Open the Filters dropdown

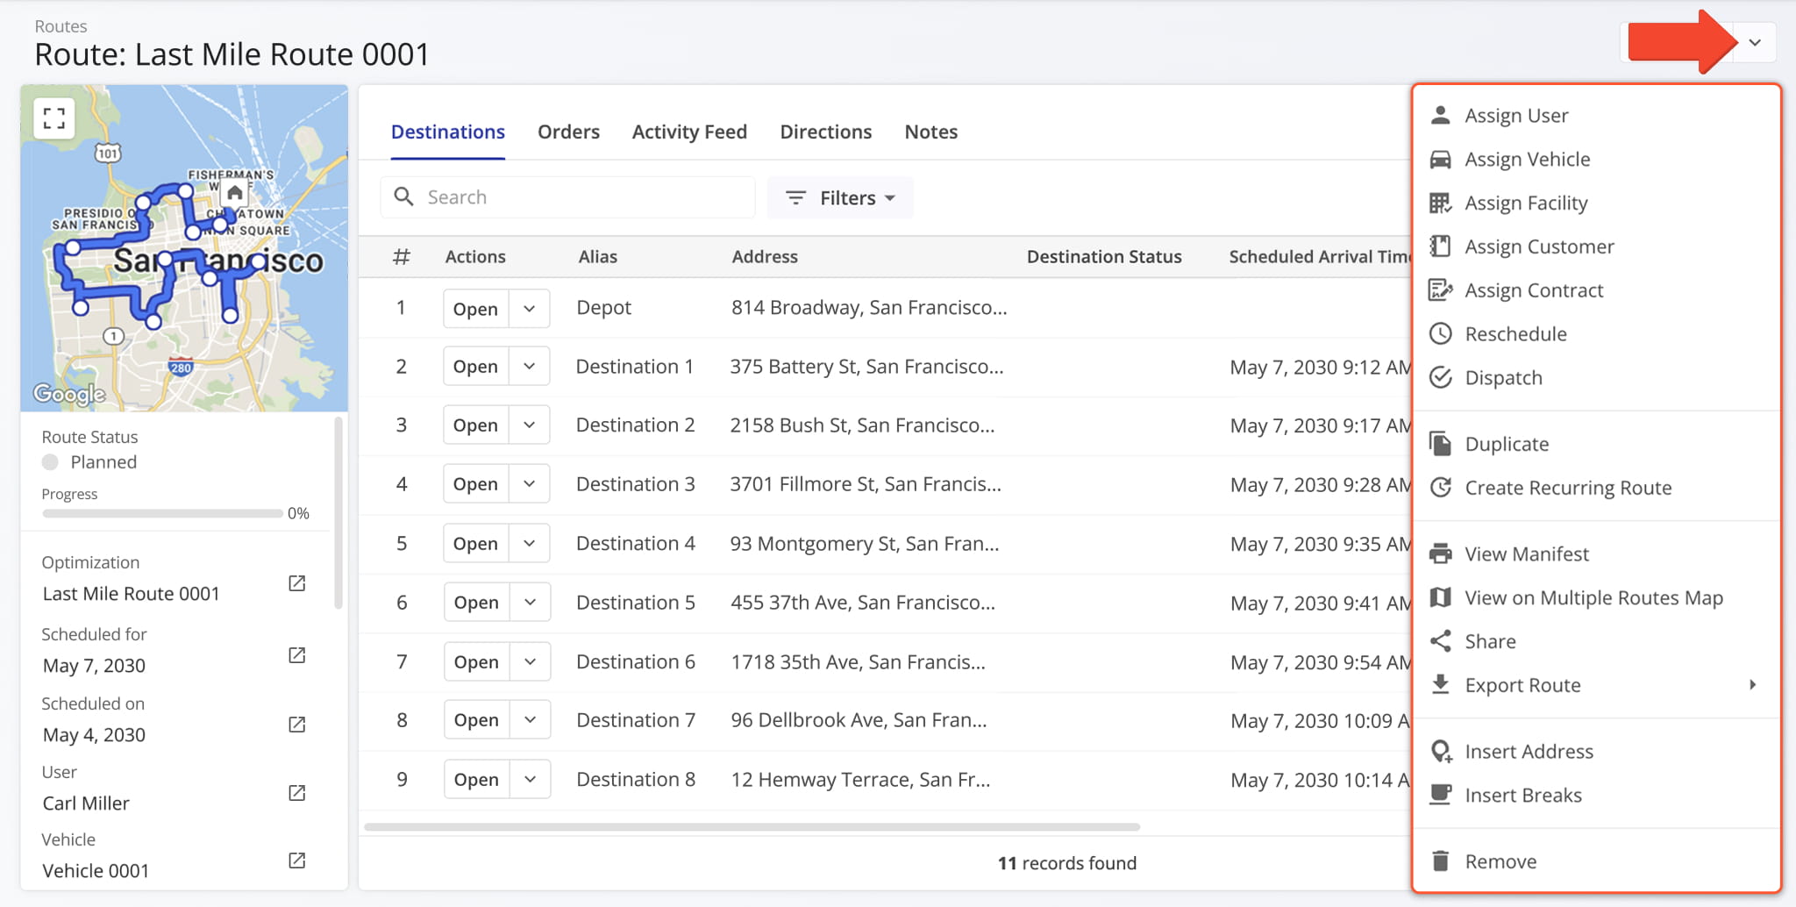tap(840, 198)
